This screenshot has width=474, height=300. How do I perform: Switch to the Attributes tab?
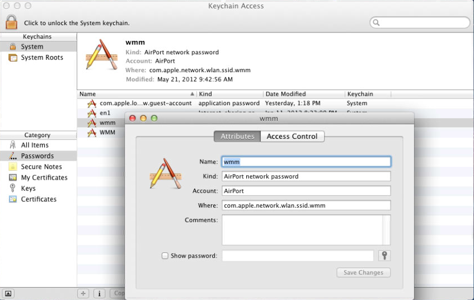(237, 137)
